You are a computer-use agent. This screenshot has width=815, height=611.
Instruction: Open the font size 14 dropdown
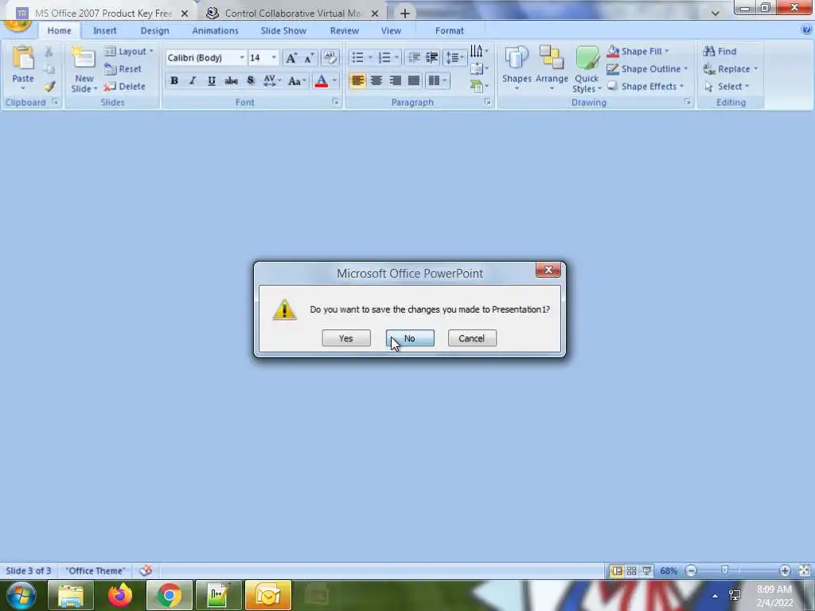click(274, 57)
